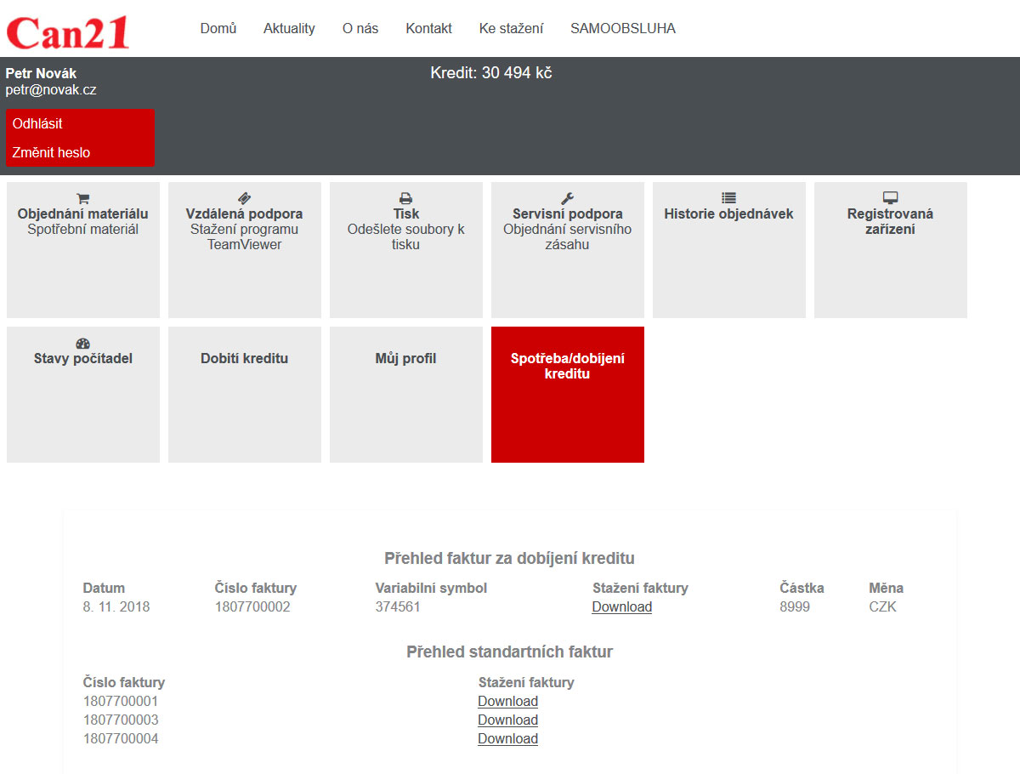Click the gauge icon above Stavy počítadel
The height and width of the screenshot is (774, 1020).
pos(82,344)
